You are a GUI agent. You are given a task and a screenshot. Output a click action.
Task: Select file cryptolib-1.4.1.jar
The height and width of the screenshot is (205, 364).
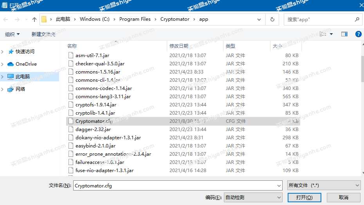[95, 113]
